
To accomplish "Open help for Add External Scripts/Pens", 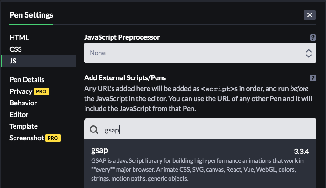I will coord(313,78).
